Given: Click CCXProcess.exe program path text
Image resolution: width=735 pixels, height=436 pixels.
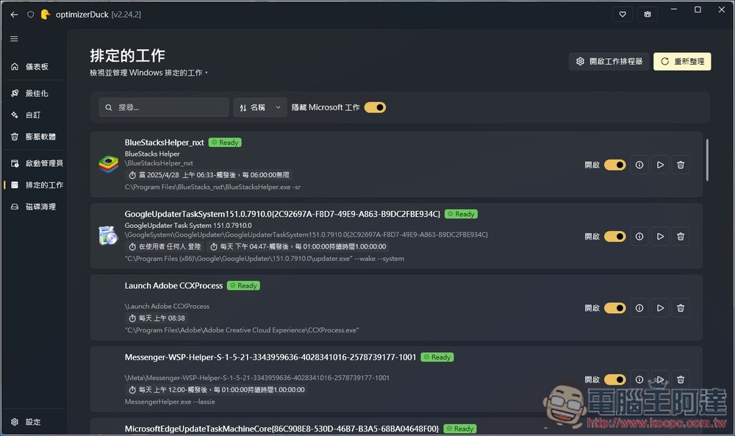Looking at the screenshot, I should coord(242,330).
